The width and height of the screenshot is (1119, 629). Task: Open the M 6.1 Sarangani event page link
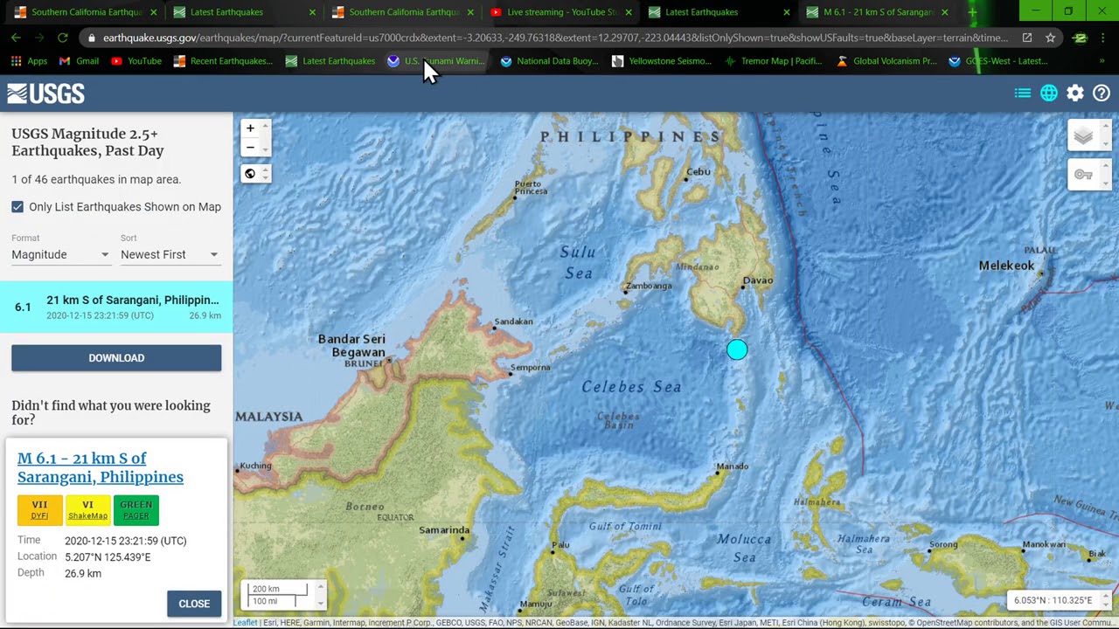[101, 467]
